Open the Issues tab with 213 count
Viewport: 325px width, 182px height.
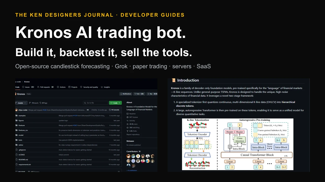point(28,87)
